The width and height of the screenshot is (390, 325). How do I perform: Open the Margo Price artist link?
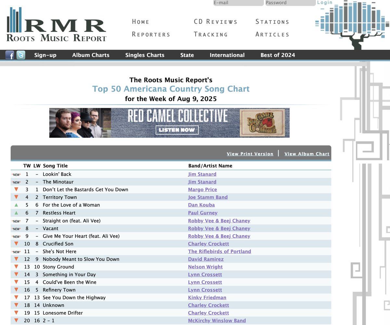(202, 189)
